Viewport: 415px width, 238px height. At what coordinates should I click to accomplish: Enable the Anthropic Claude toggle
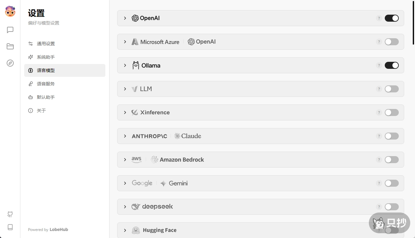[391, 136]
